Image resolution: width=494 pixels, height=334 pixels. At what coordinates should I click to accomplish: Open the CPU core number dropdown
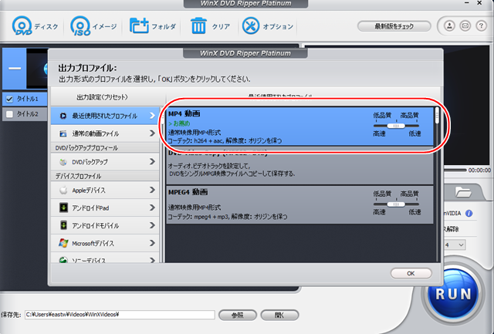pyautogui.click(x=455, y=245)
